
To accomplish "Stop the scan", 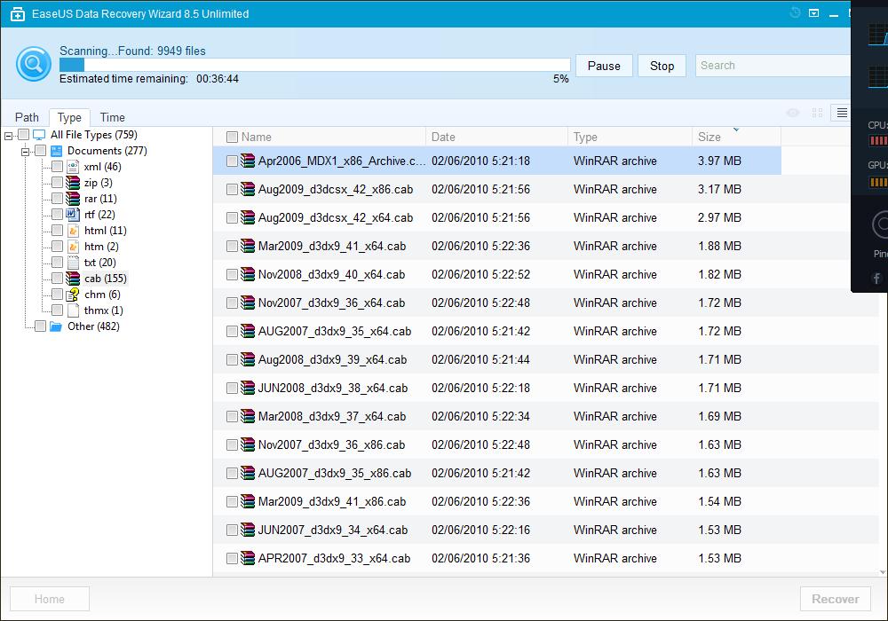I will [x=662, y=66].
